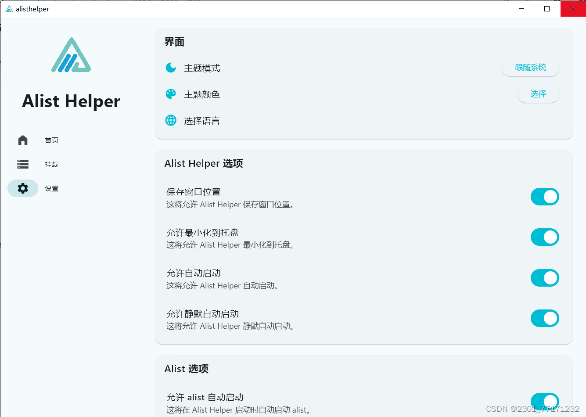Toggle 允许静默自动启动 switch
The image size is (586, 417).
tap(545, 318)
